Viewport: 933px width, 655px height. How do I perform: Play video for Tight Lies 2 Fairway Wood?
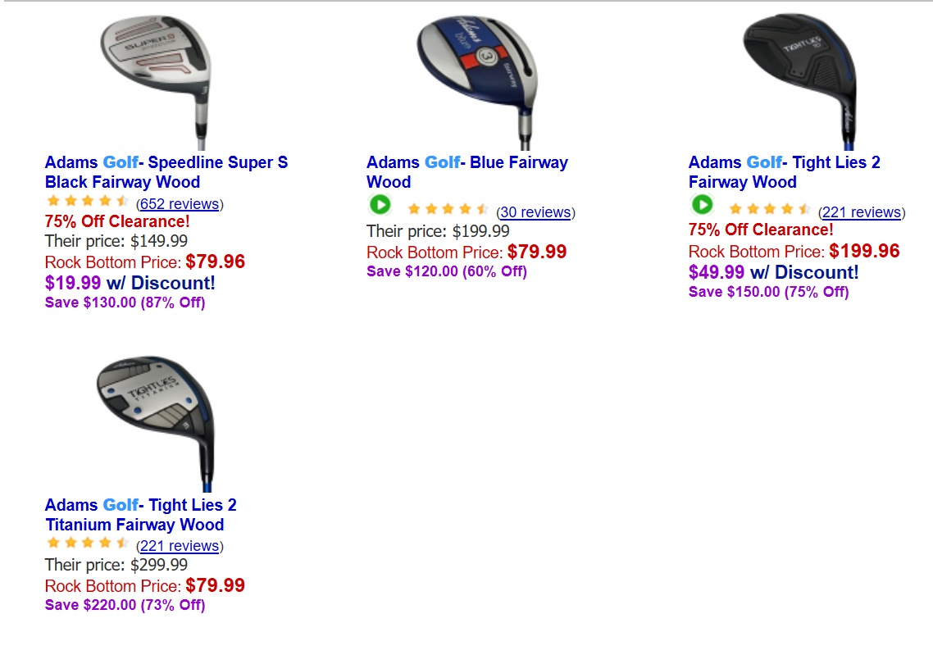click(702, 205)
